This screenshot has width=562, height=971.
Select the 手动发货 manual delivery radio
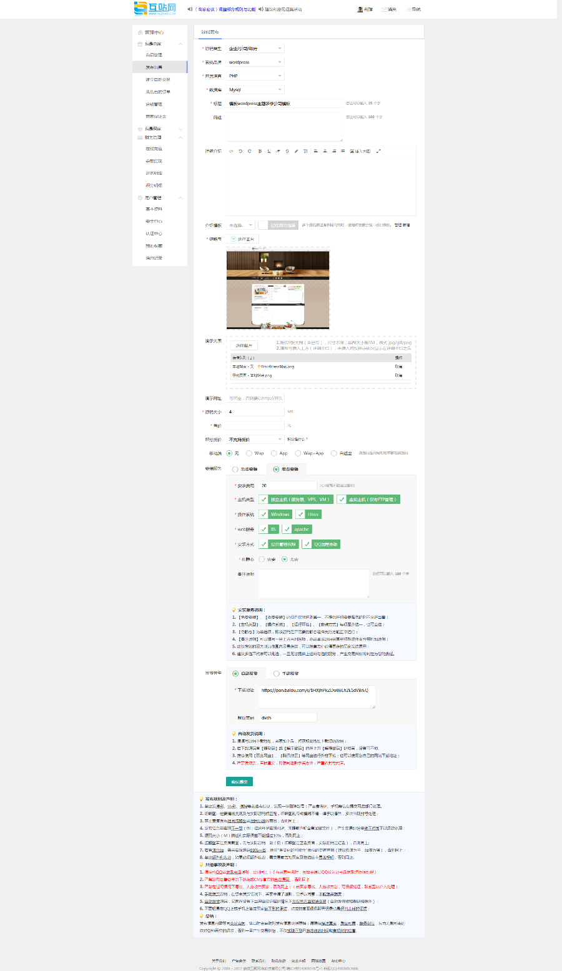276,674
